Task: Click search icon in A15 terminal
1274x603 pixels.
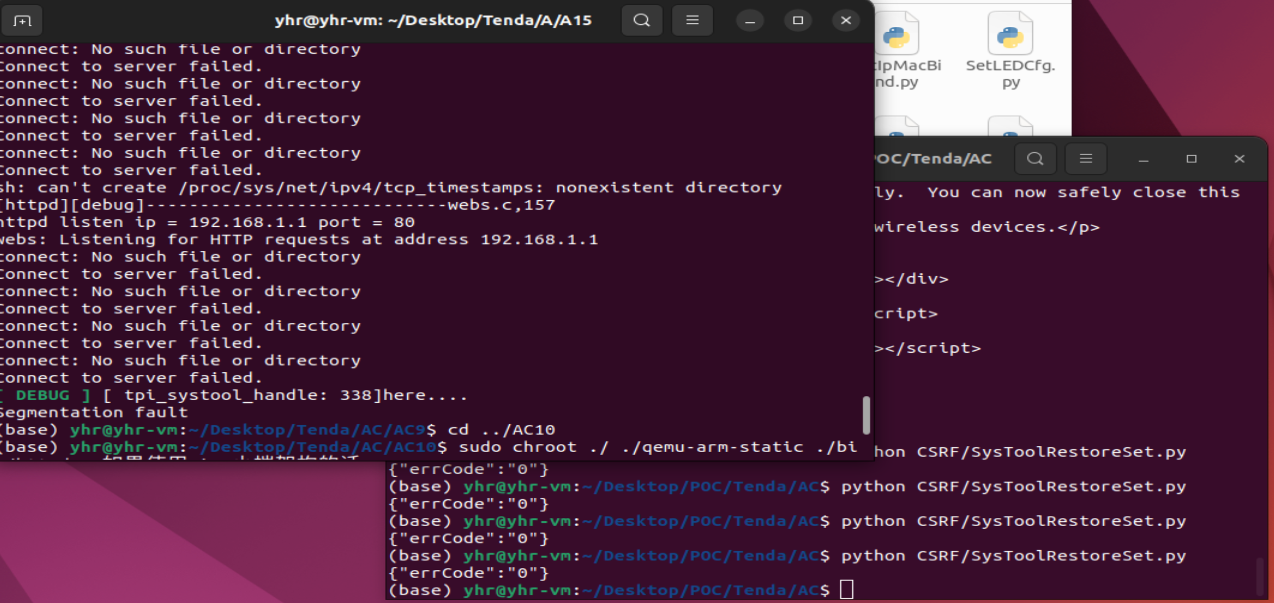Action: point(641,21)
